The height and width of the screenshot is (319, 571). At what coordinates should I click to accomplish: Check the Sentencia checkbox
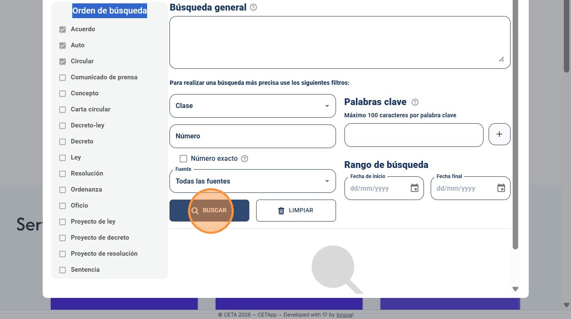[63, 270]
